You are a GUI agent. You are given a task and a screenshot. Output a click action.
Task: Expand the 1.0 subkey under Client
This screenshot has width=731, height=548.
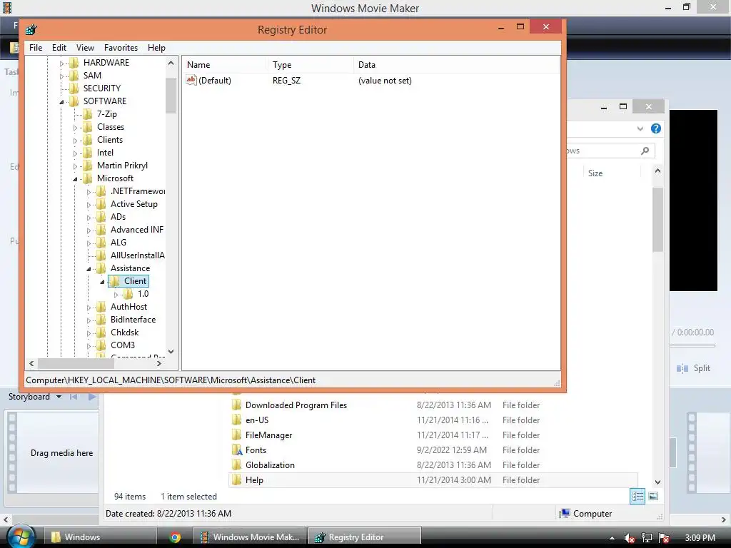click(x=116, y=295)
